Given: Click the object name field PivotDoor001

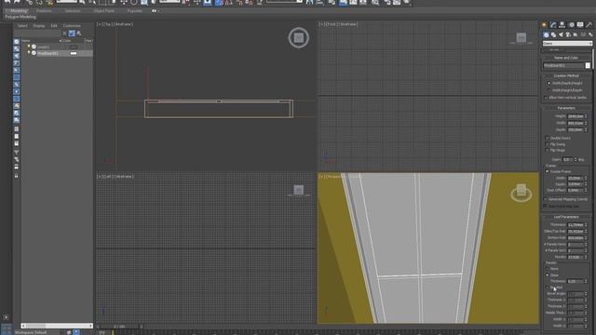Looking at the screenshot, I should [x=563, y=65].
